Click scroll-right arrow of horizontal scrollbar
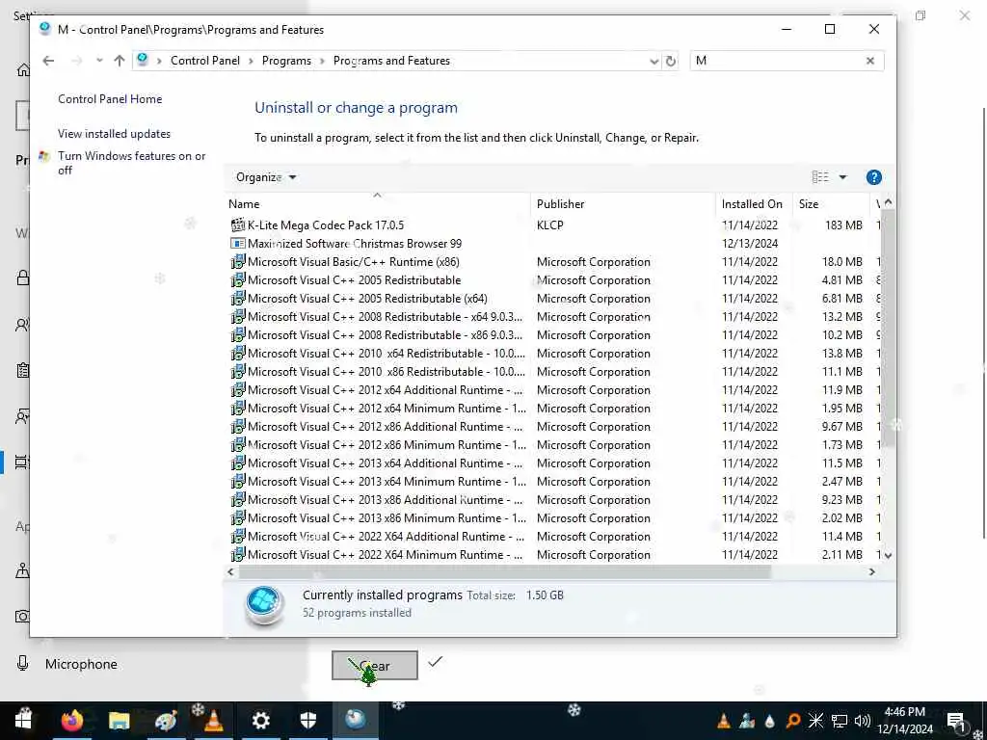Image resolution: width=987 pixels, height=740 pixels. point(871,572)
